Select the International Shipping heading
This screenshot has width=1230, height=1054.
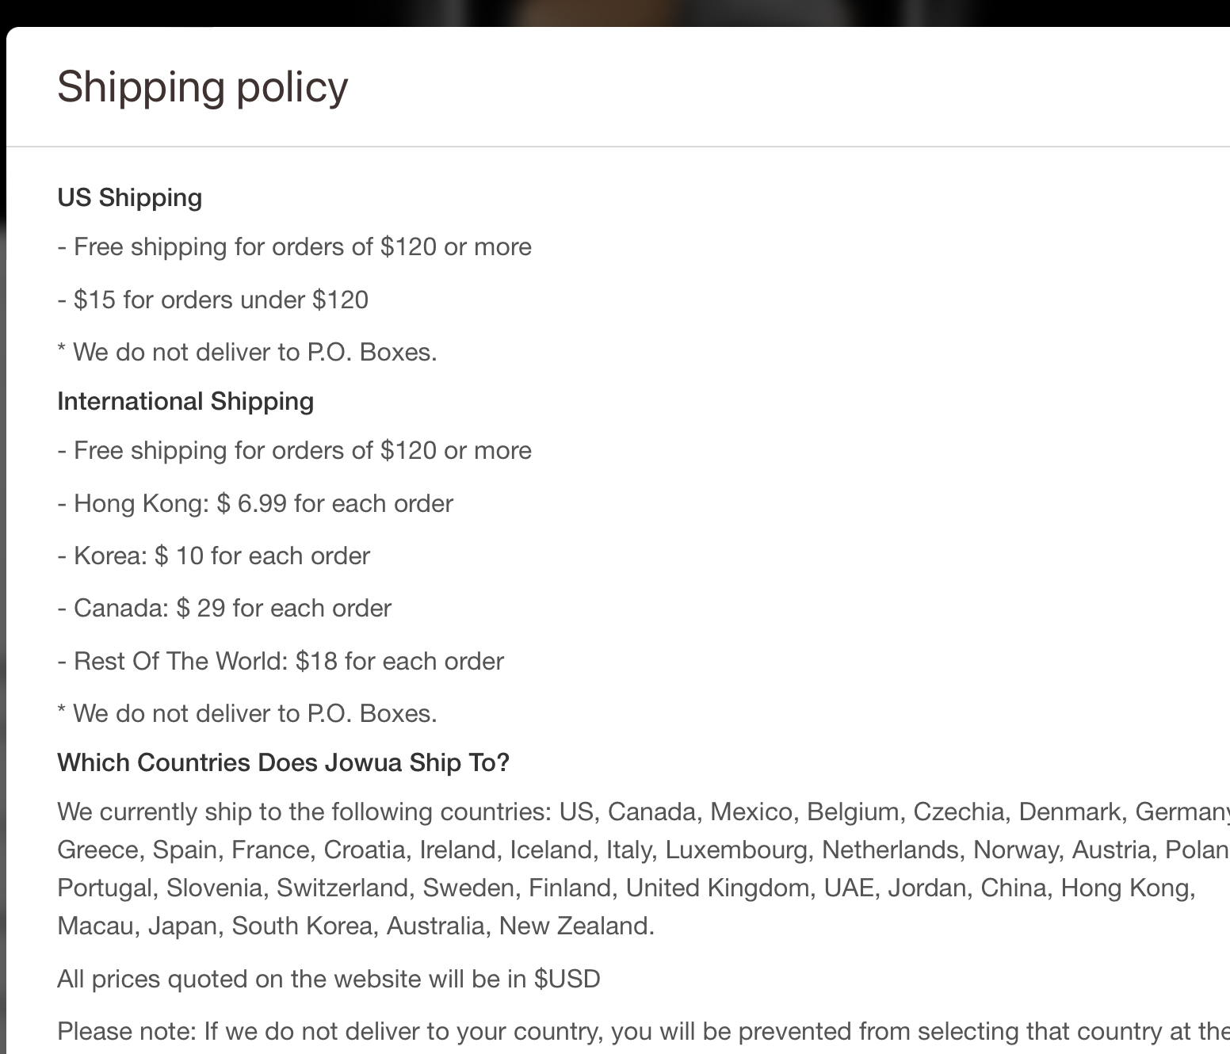coord(185,401)
